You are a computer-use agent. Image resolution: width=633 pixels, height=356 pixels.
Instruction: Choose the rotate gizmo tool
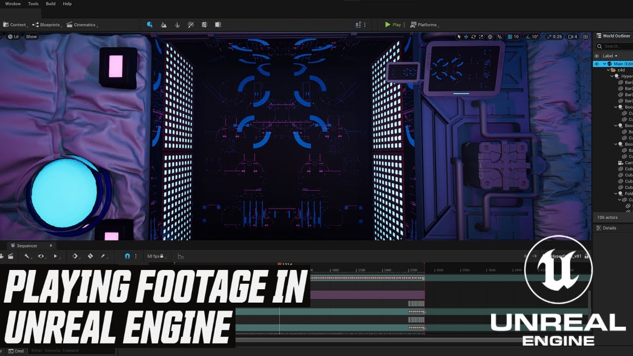pyautogui.click(x=473, y=37)
